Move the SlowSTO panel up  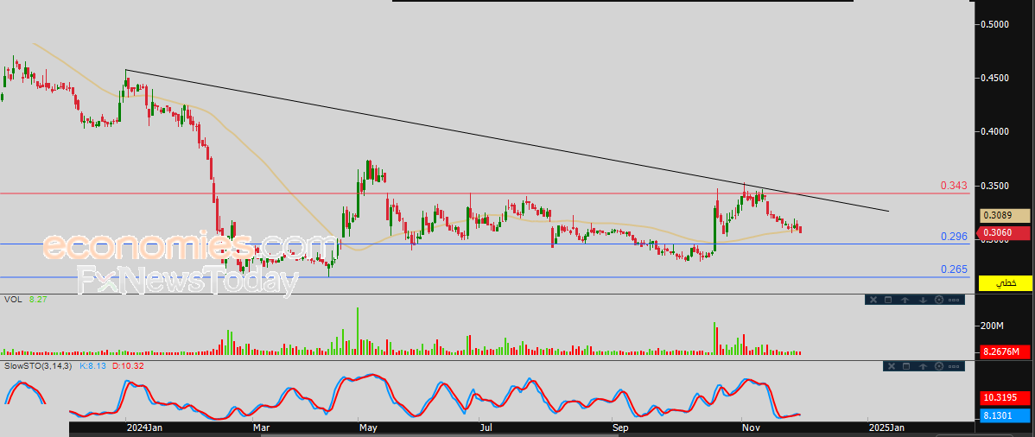click(x=923, y=366)
